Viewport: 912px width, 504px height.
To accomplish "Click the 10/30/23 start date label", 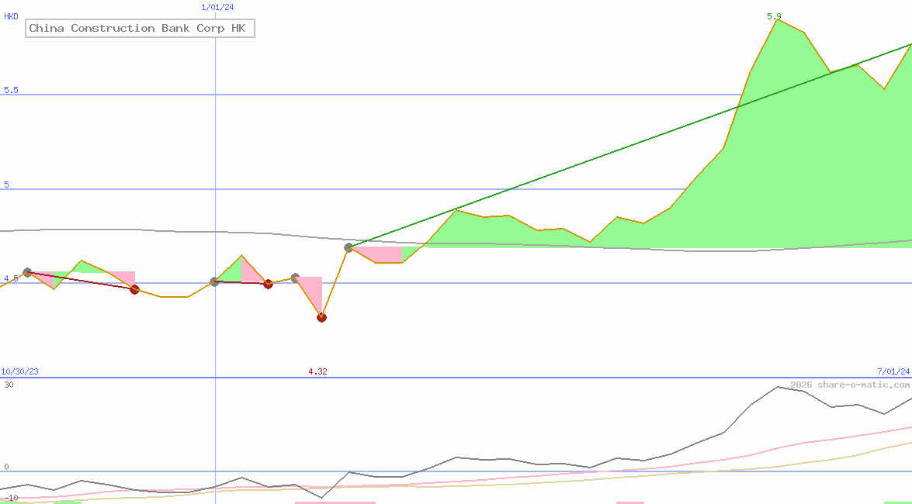I will tap(19, 371).
